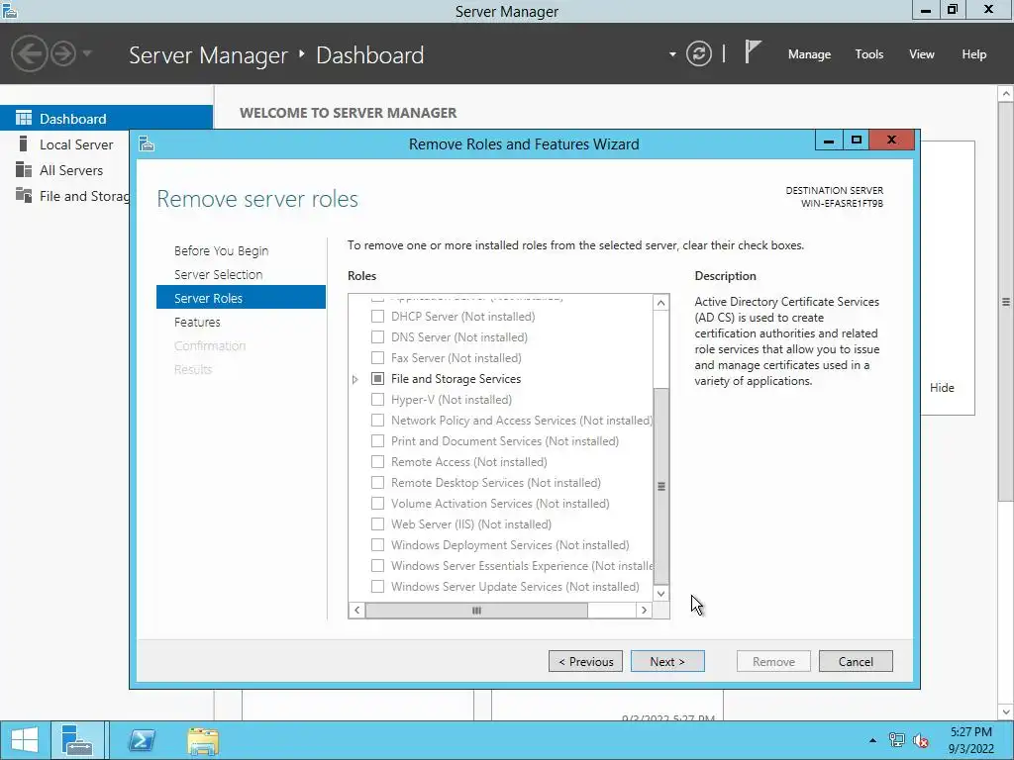The width and height of the screenshot is (1014, 760).
Task: Click dashboard scrollbar down arrow
Action: [x=1006, y=712]
